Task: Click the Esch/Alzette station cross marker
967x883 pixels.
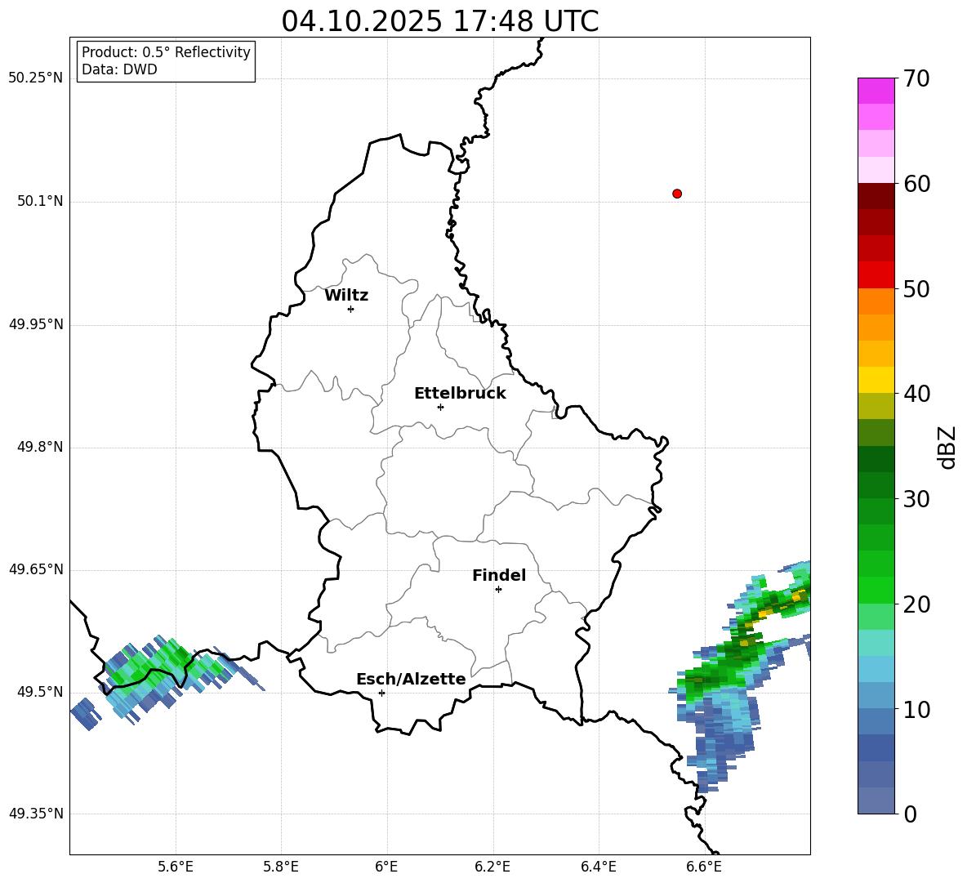Action: click(381, 693)
